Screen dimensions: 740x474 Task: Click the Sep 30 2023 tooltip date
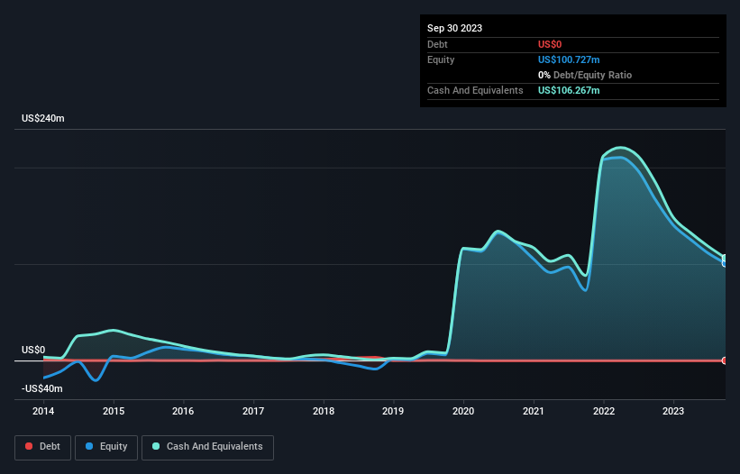pos(454,28)
